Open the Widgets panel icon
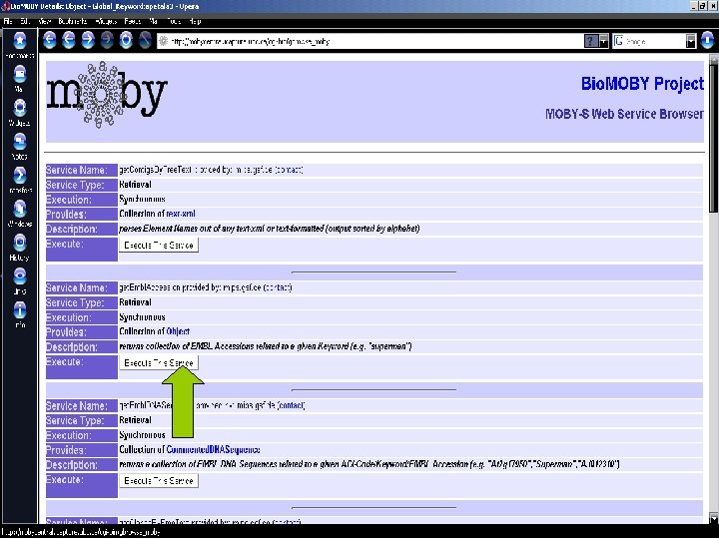 click(19, 108)
